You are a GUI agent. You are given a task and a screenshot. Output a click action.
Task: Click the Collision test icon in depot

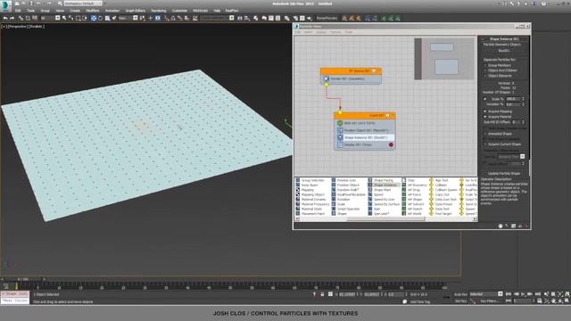(x=432, y=185)
